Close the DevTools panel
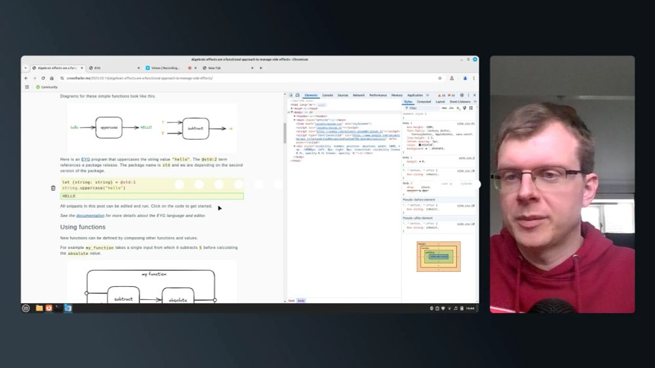 474,95
